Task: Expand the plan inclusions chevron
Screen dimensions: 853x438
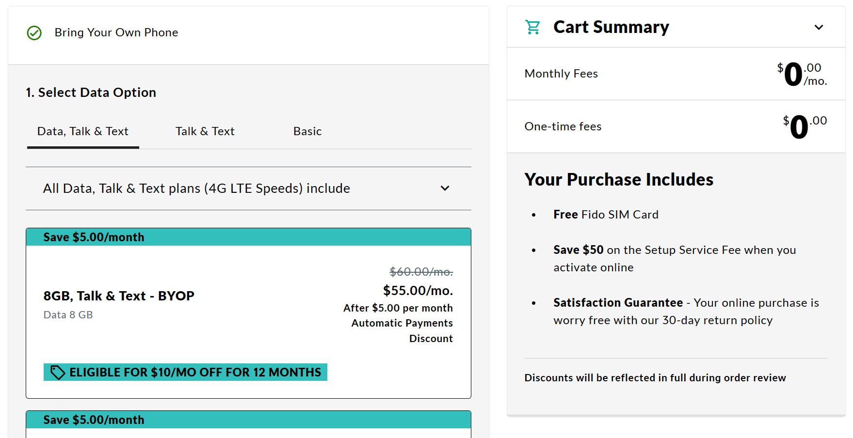Action: point(445,188)
